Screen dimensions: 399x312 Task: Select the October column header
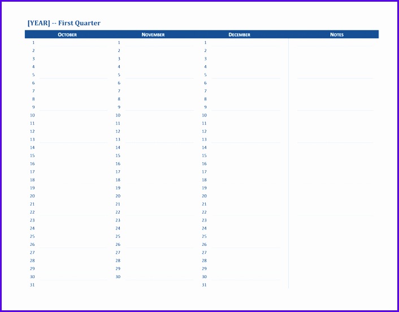pos(67,34)
